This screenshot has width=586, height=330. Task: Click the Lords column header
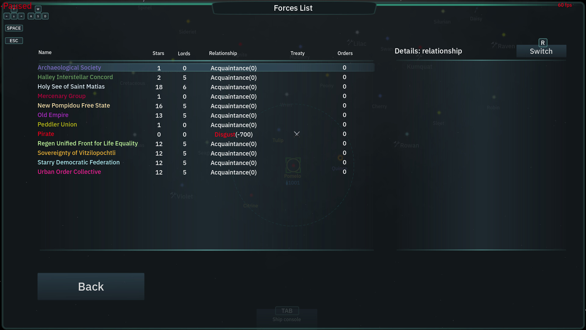pyautogui.click(x=184, y=53)
